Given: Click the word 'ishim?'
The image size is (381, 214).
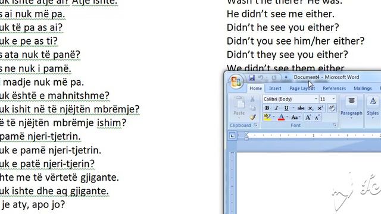Looking at the screenshot, I should 111,123.
